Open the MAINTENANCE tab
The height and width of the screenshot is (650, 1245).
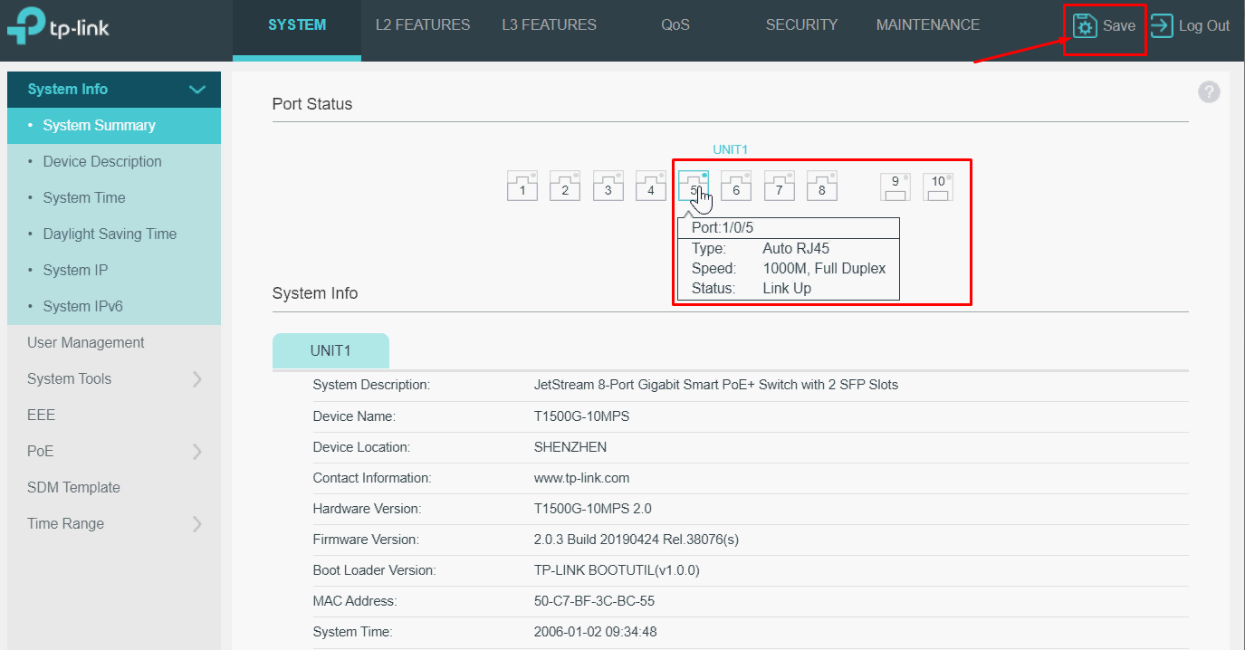(928, 25)
